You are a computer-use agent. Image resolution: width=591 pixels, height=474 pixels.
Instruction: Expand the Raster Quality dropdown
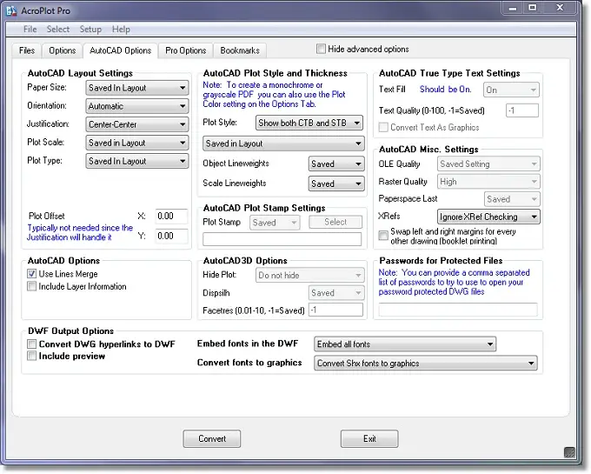click(488, 182)
